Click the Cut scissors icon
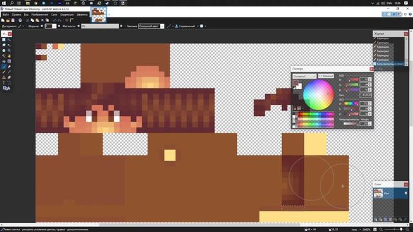The height and width of the screenshot is (232, 413). coord(27,20)
